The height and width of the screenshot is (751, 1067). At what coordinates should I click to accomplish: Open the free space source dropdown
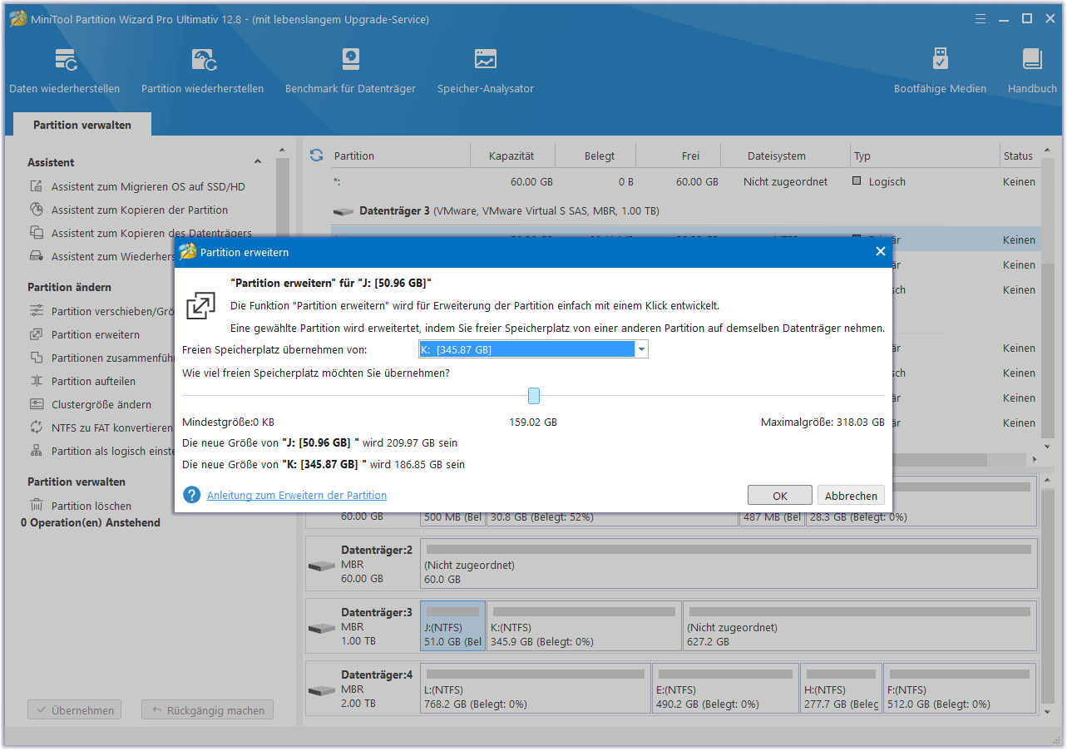click(641, 350)
